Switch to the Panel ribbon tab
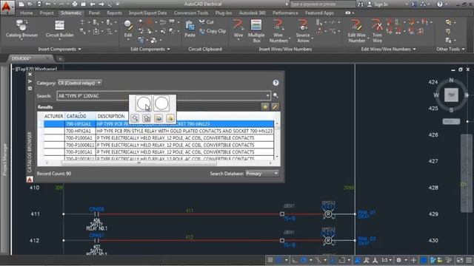Viewport: 474px width, 266px height. click(x=94, y=13)
